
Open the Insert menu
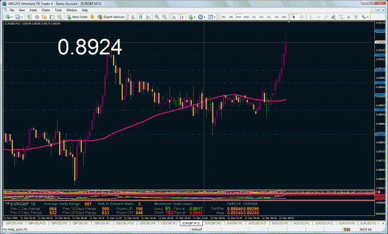[x=33, y=10]
